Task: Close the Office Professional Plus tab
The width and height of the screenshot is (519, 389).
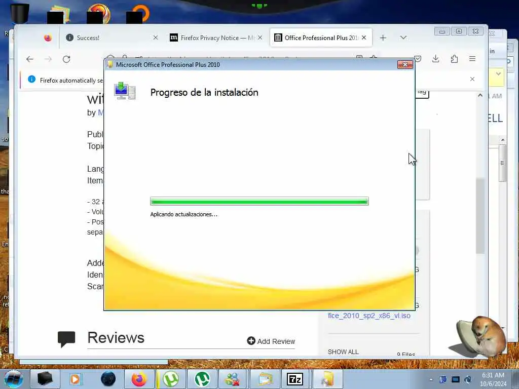Action: point(364,37)
